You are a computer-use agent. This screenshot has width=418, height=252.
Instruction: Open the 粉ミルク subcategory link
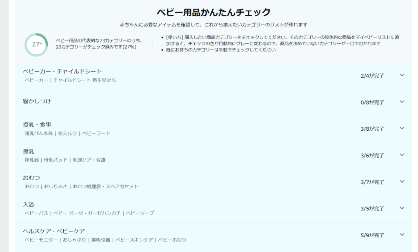(67, 133)
